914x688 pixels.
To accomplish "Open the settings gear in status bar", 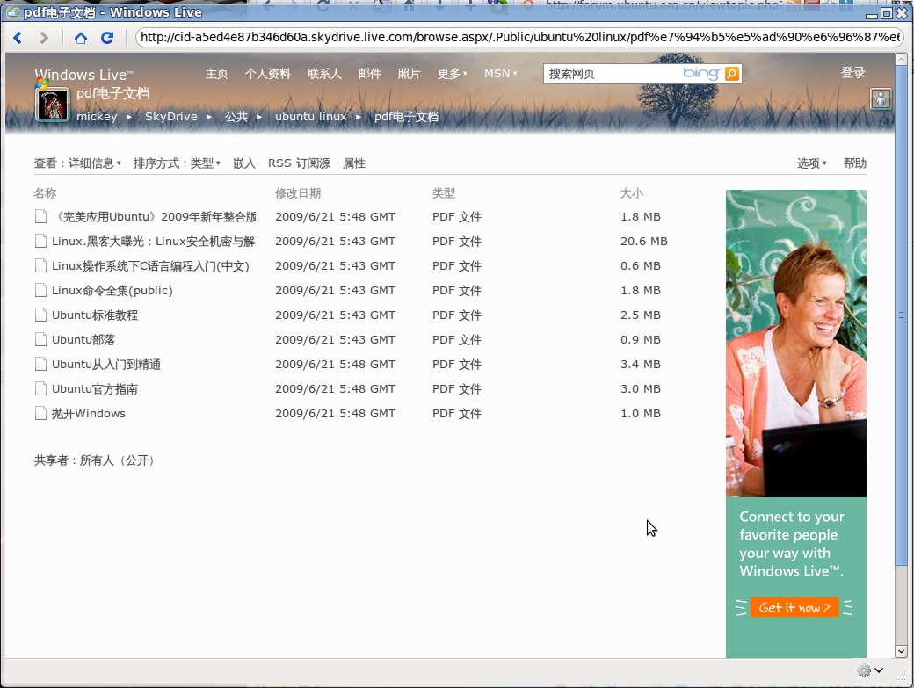I will (864, 670).
